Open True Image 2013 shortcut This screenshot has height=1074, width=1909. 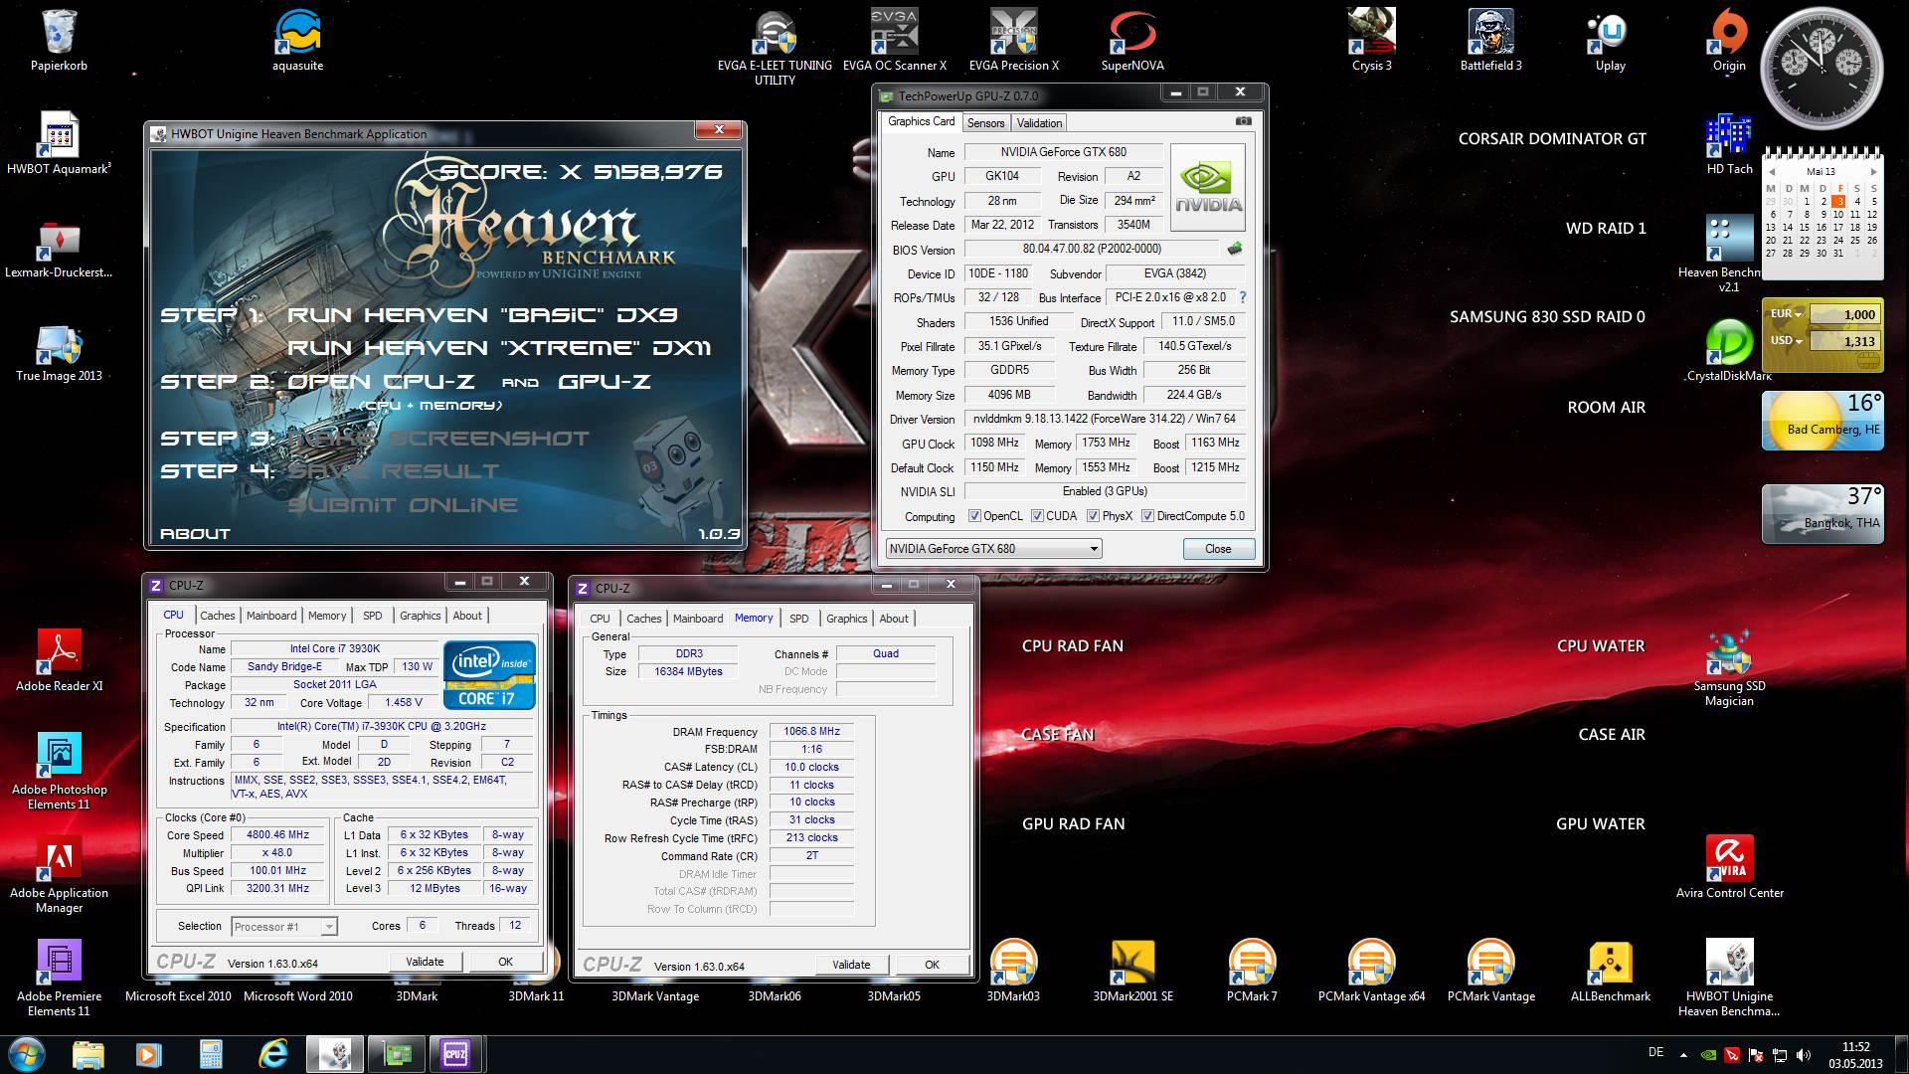pyautogui.click(x=60, y=353)
